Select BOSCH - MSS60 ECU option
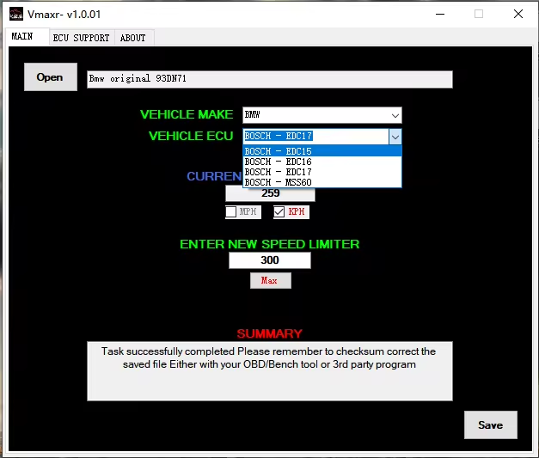This screenshot has width=539, height=458. tap(322, 182)
